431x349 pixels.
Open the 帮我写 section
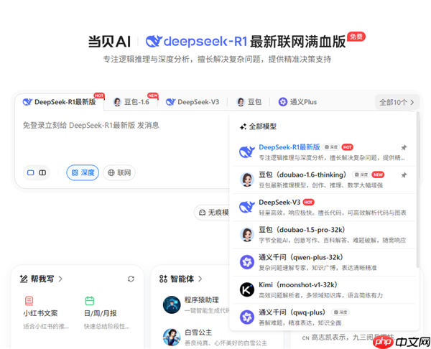tap(41, 279)
